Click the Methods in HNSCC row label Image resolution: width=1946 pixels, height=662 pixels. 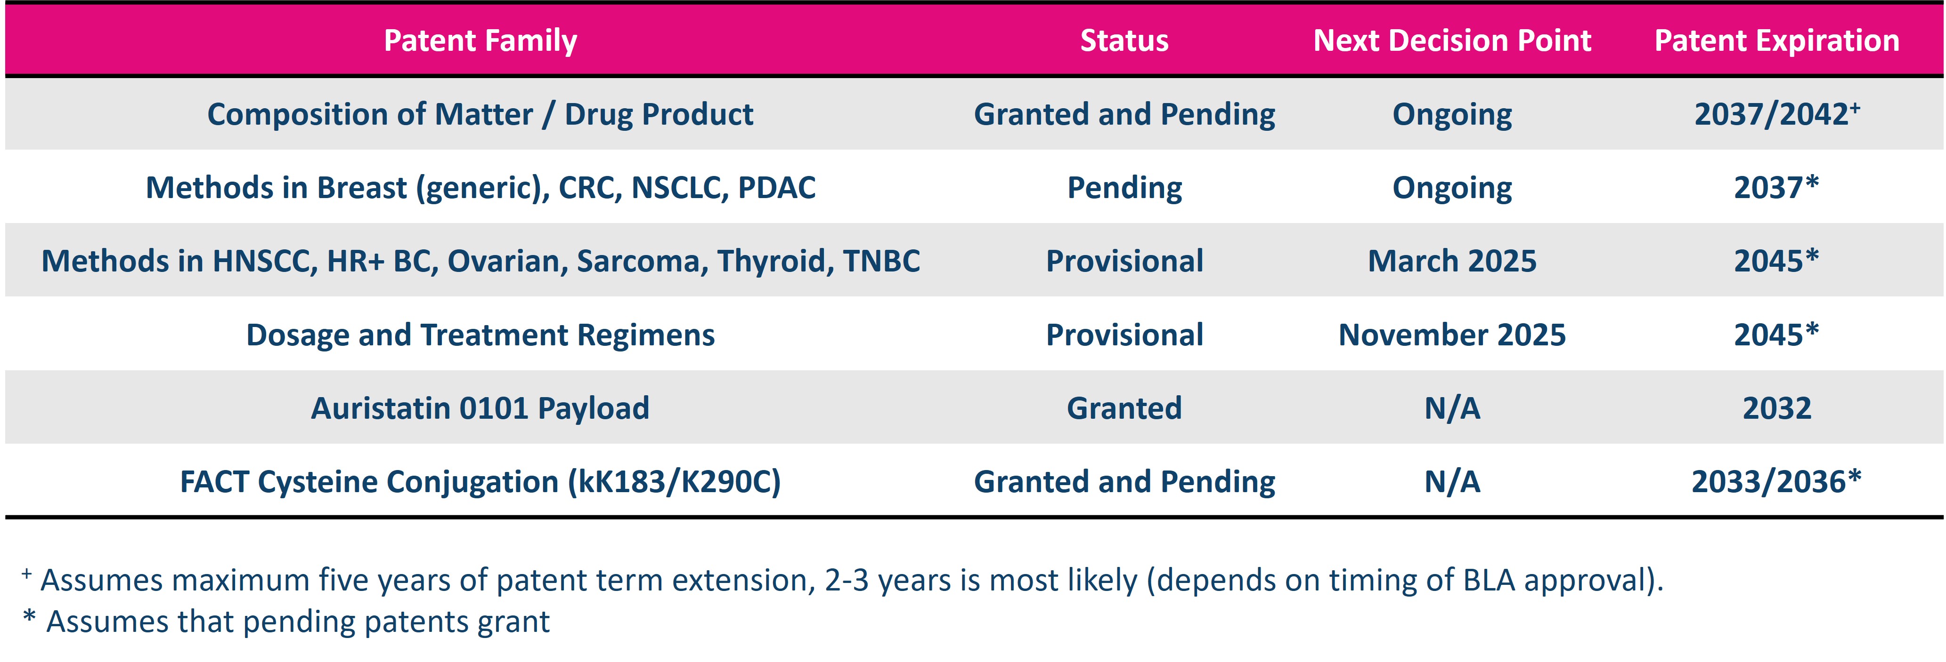coord(480,261)
